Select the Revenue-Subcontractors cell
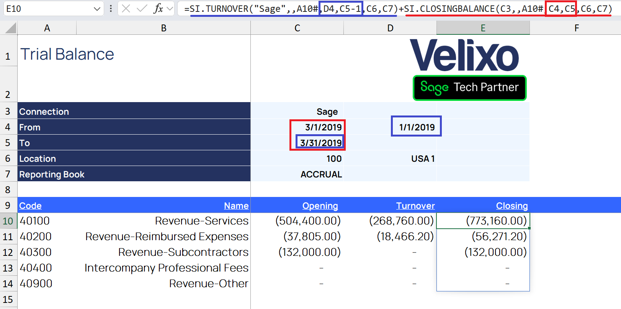Screen dimensions: 621x309 point(163,252)
